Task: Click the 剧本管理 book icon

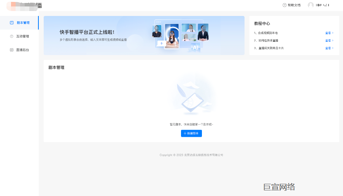Action: click(11, 23)
